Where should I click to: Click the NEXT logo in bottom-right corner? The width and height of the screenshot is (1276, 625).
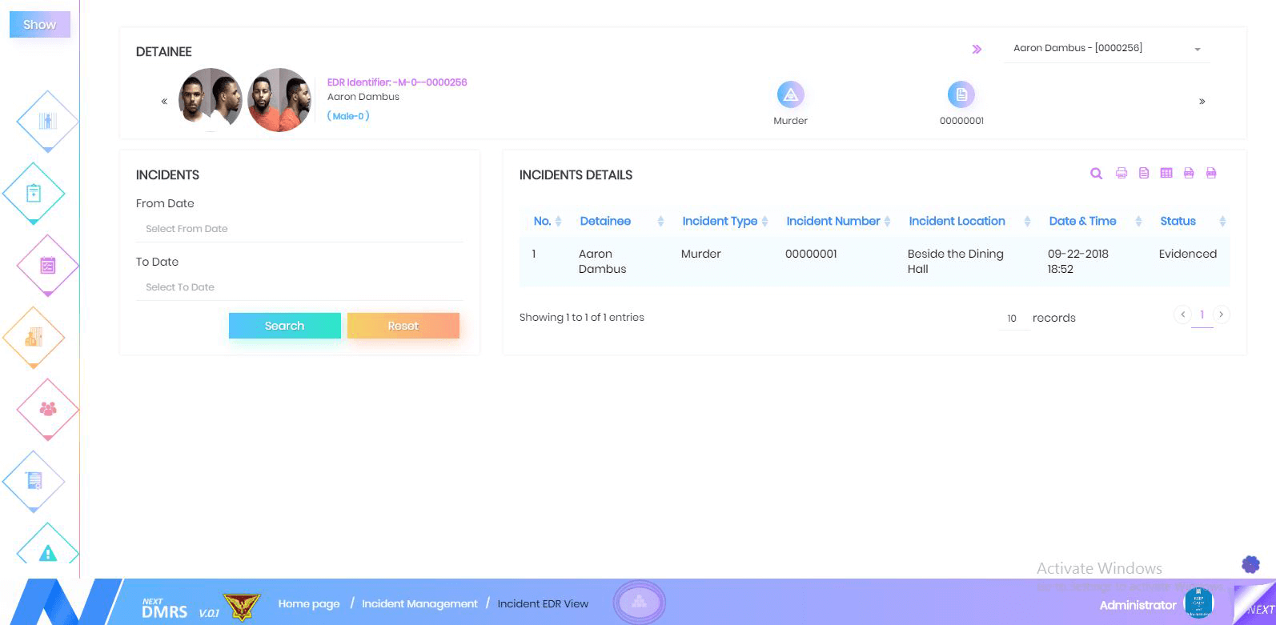pos(1256,605)
